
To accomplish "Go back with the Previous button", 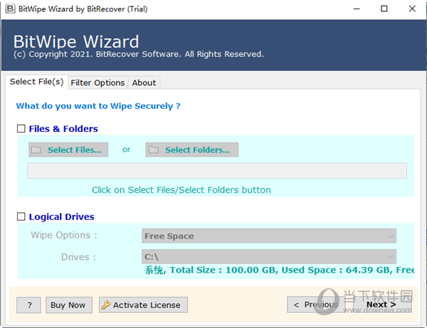I will pos(316,305).
